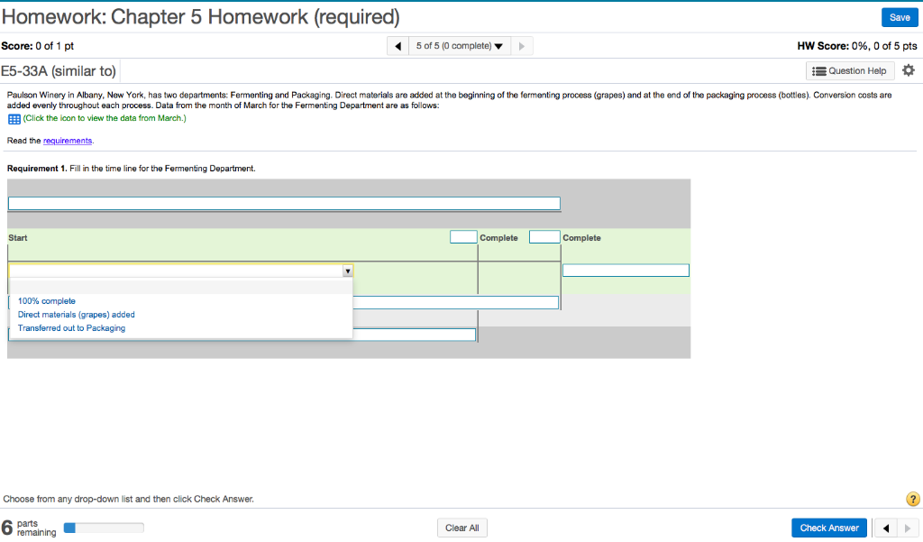This screenshot has width=923, height=542.
Task: Open the March data table icon
Action: [x=14, y=119]
